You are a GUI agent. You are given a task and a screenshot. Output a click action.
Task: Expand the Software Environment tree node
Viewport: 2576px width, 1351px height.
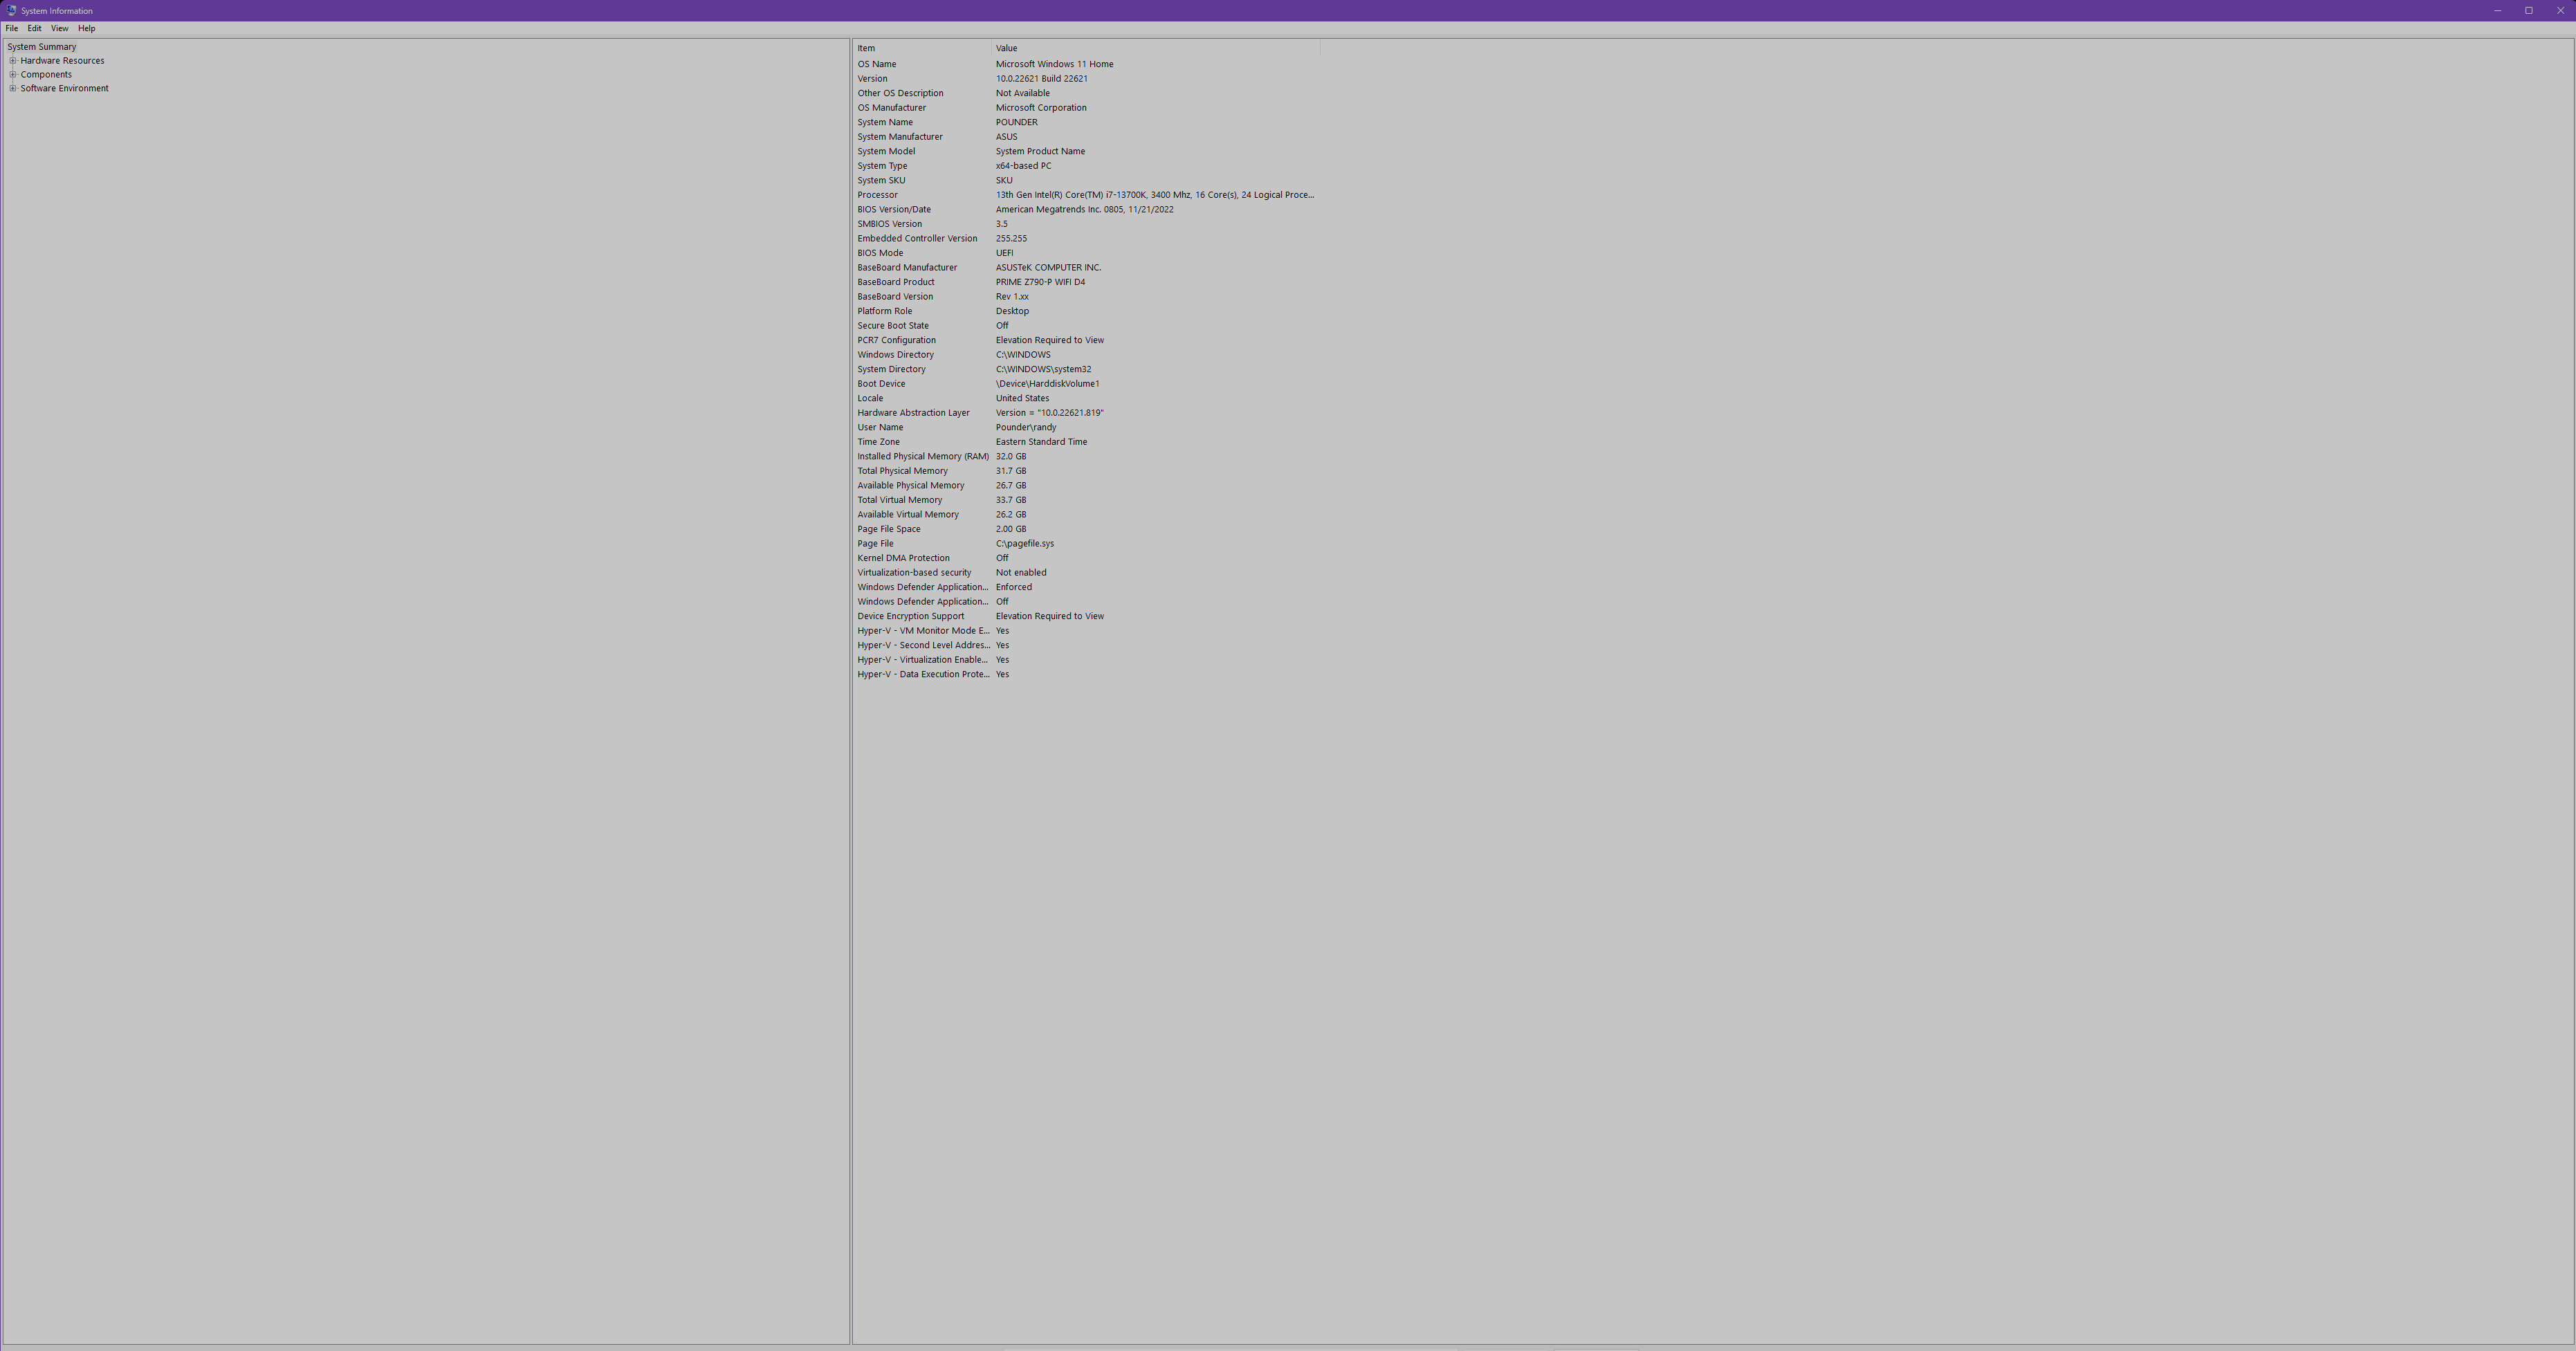coord(13,89)
